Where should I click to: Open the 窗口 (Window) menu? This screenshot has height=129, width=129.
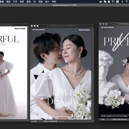[47, 2]
